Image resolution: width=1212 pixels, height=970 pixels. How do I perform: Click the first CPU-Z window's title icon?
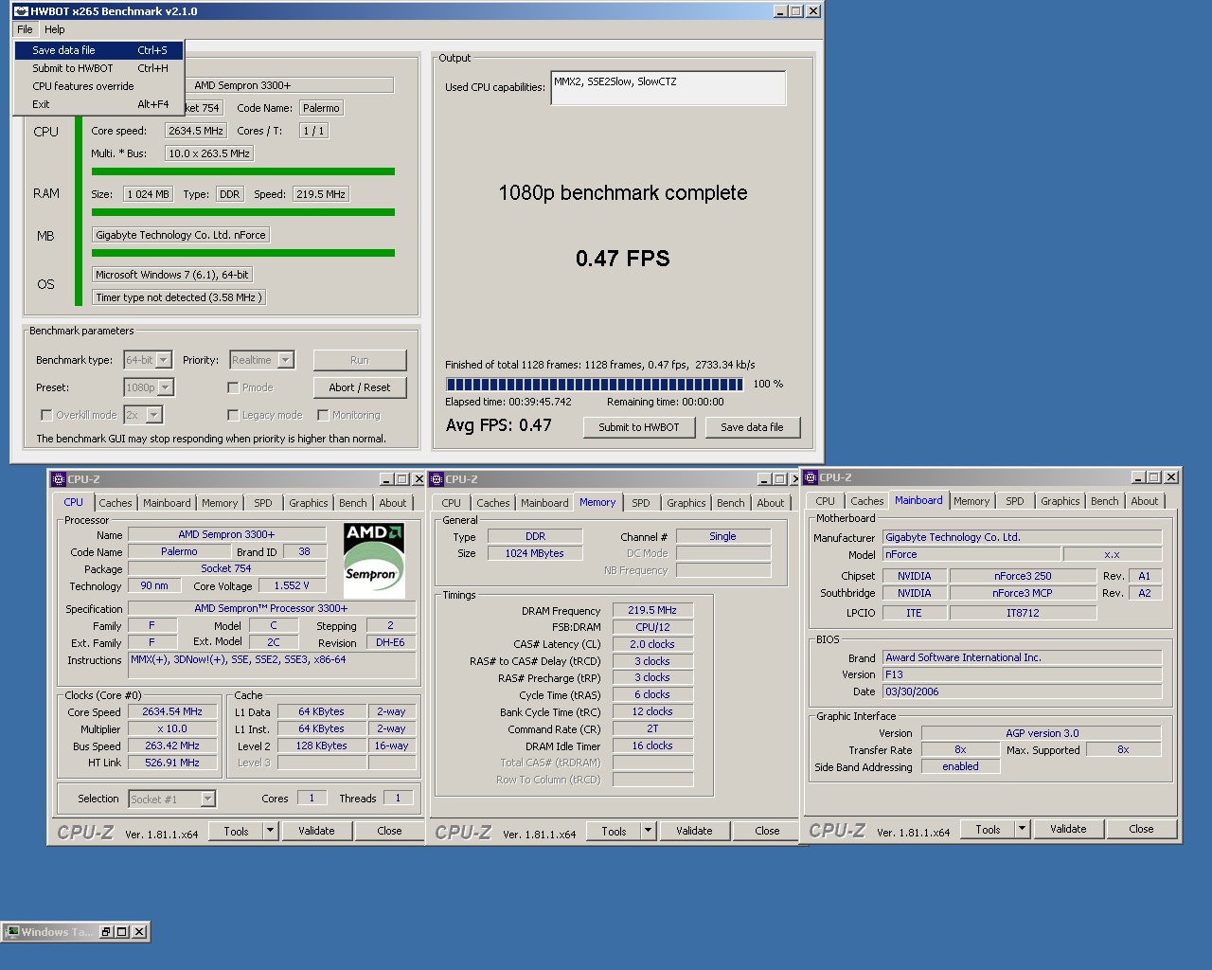click(x=59, y=479)
